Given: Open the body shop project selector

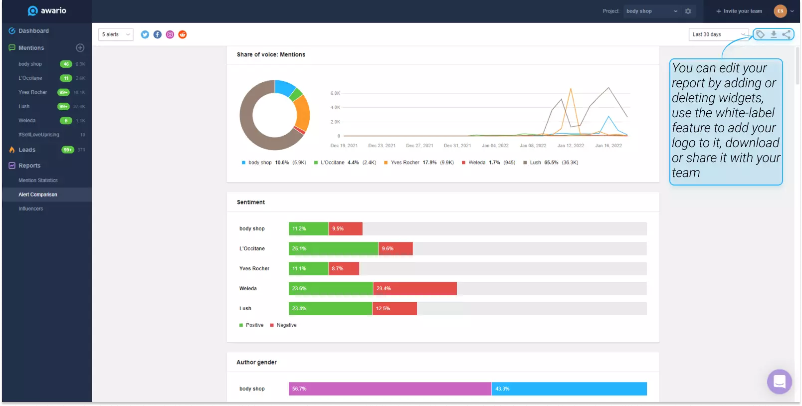Looking at the screenshot, I should coord(652,11).
